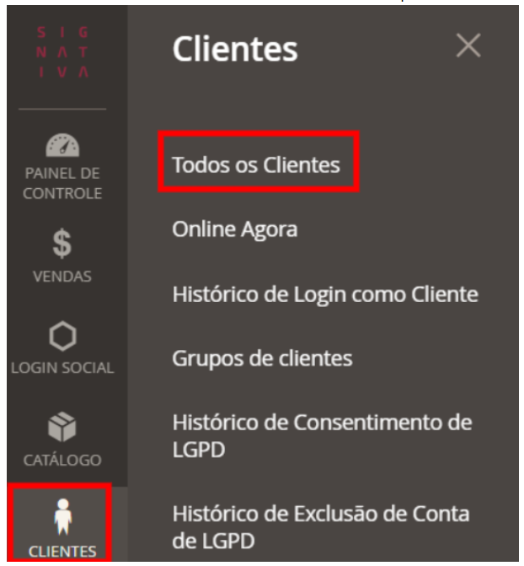
Task: Click the LOGIN SOCIAL sidebar label
Action: point(62,368)
